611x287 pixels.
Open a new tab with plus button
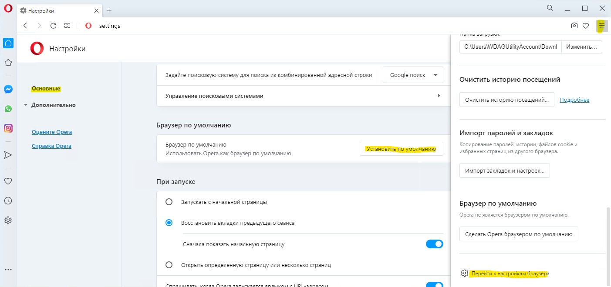tap(109, 10)
